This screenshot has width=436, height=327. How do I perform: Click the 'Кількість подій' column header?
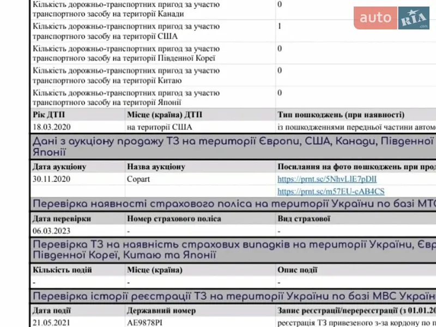pos(62,270)
